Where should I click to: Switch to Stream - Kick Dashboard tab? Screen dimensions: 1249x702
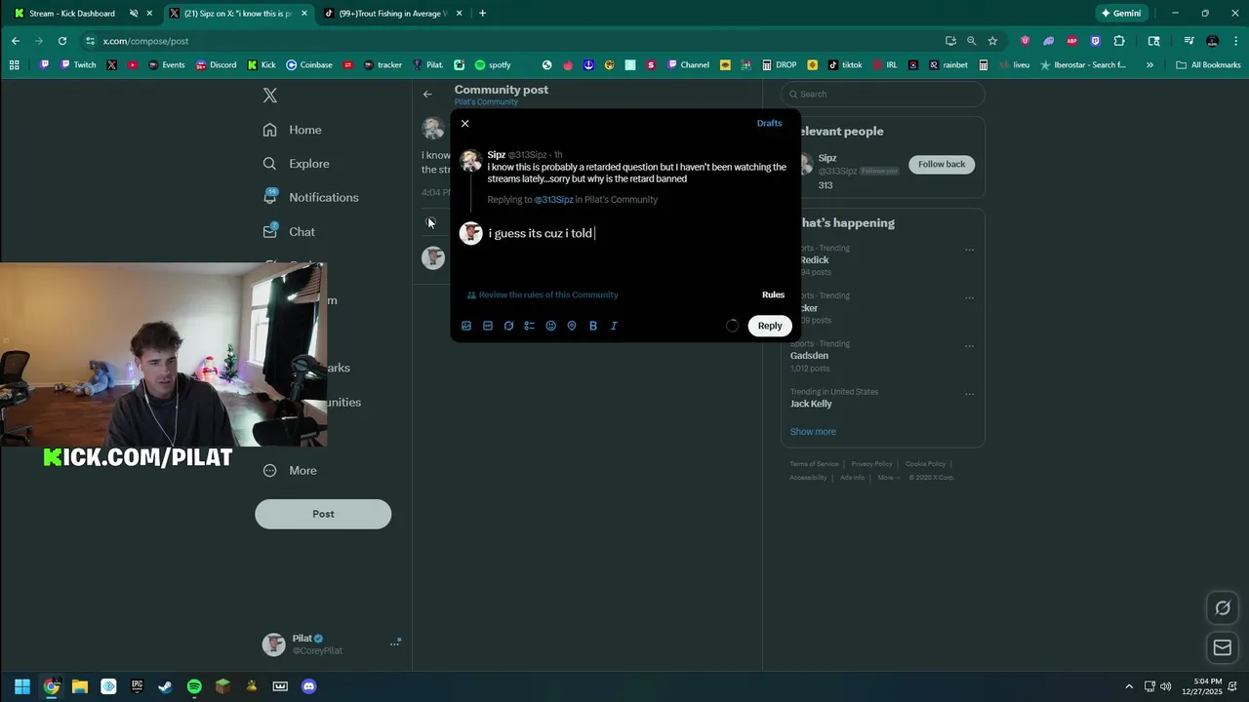(71, 14)
